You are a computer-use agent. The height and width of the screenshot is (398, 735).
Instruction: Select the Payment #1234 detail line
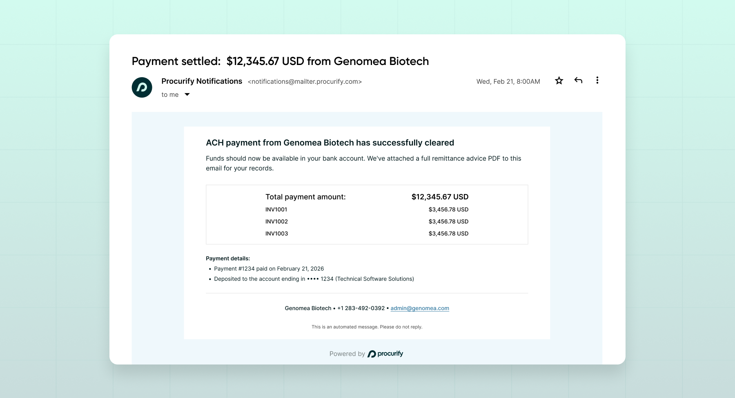point(269,268)
